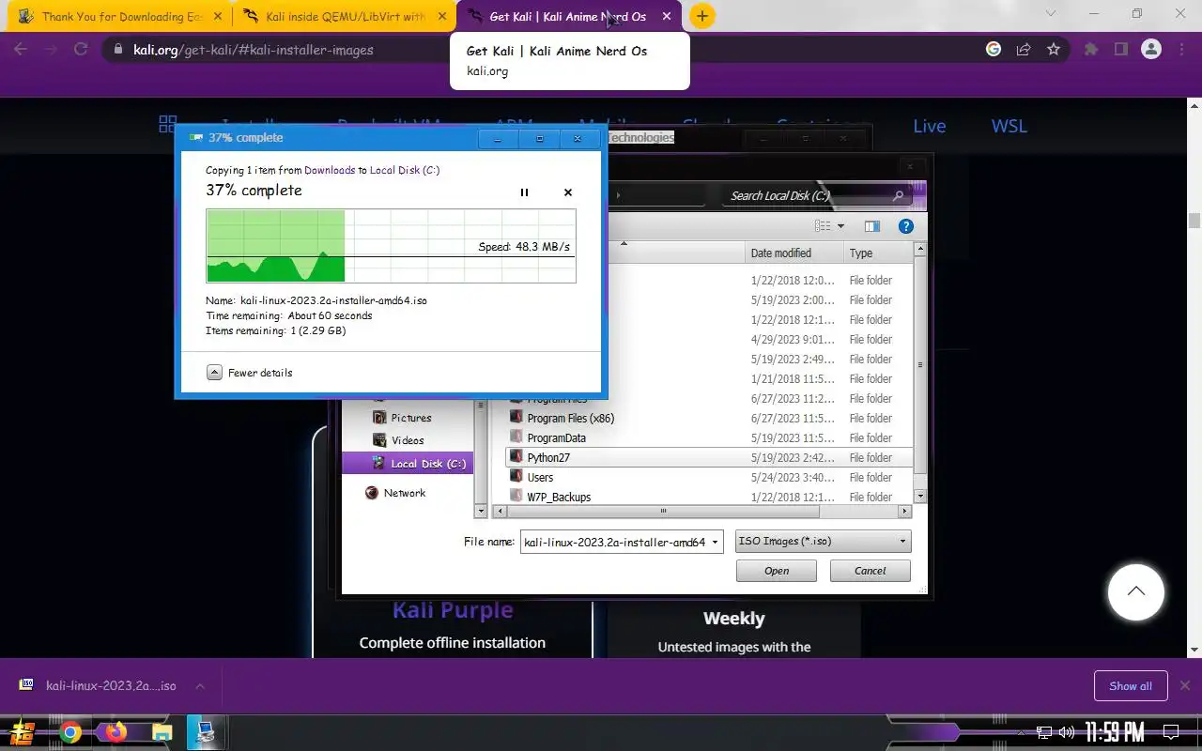Screen dimensions: 1202x751
Task: Open the tab search dropdown arrow
Action: point(1051,14)
